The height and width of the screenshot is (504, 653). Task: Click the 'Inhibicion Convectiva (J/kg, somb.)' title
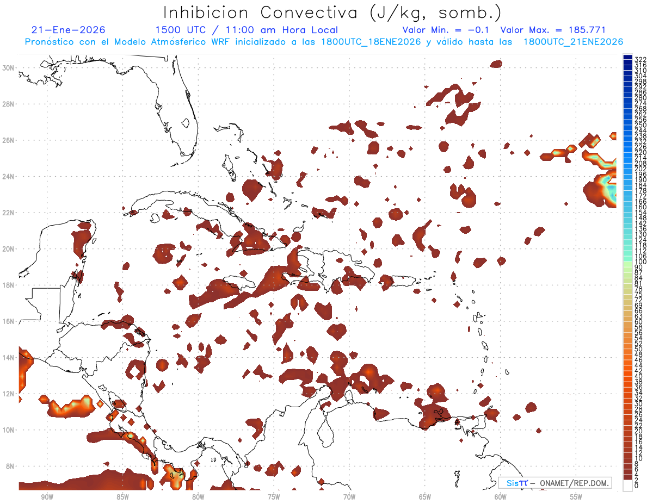tap(332, 13)
